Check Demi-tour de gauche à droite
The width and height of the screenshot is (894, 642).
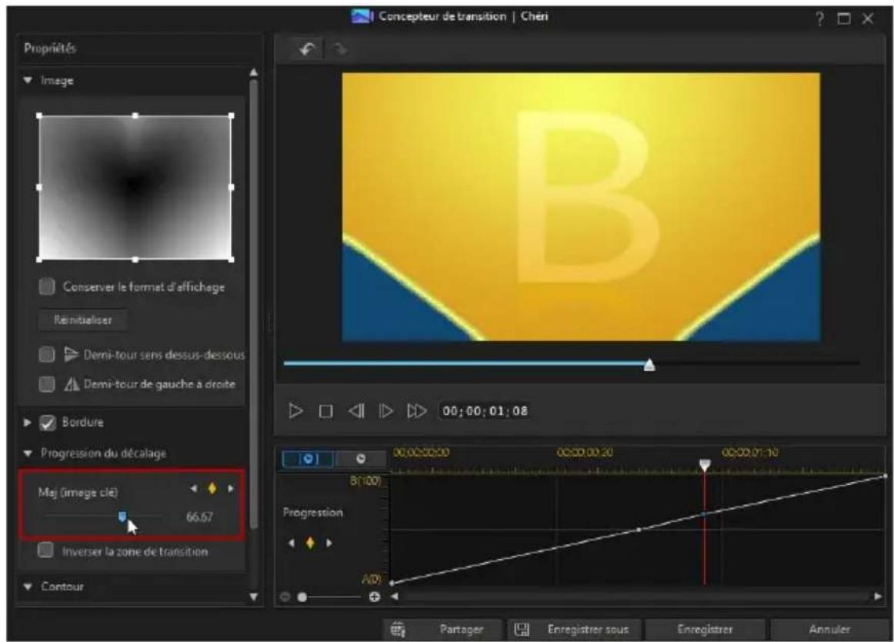pyautogui.click(x=47, y=384)
